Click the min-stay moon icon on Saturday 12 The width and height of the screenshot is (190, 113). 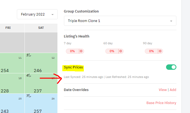point(29,55)
